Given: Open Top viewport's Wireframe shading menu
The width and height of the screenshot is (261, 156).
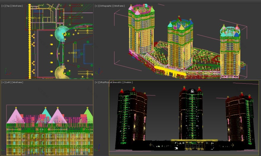Looking at the screenshot, I should coord(17,6).
